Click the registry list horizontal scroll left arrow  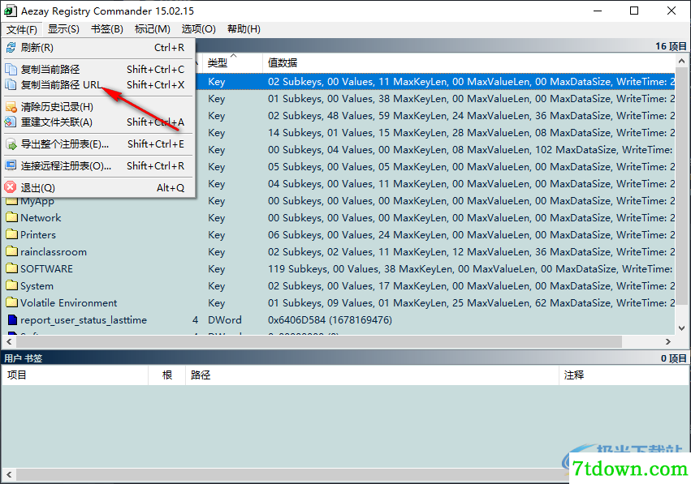point(9,341)
